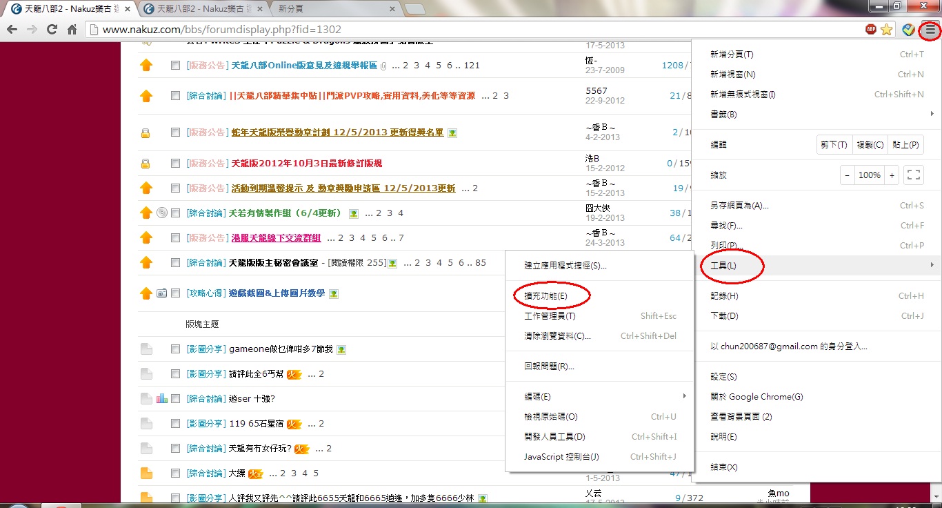Click the AdBlock Plus extension icon
The width and height of the screenshot is (942, 508).
point(871,30)
